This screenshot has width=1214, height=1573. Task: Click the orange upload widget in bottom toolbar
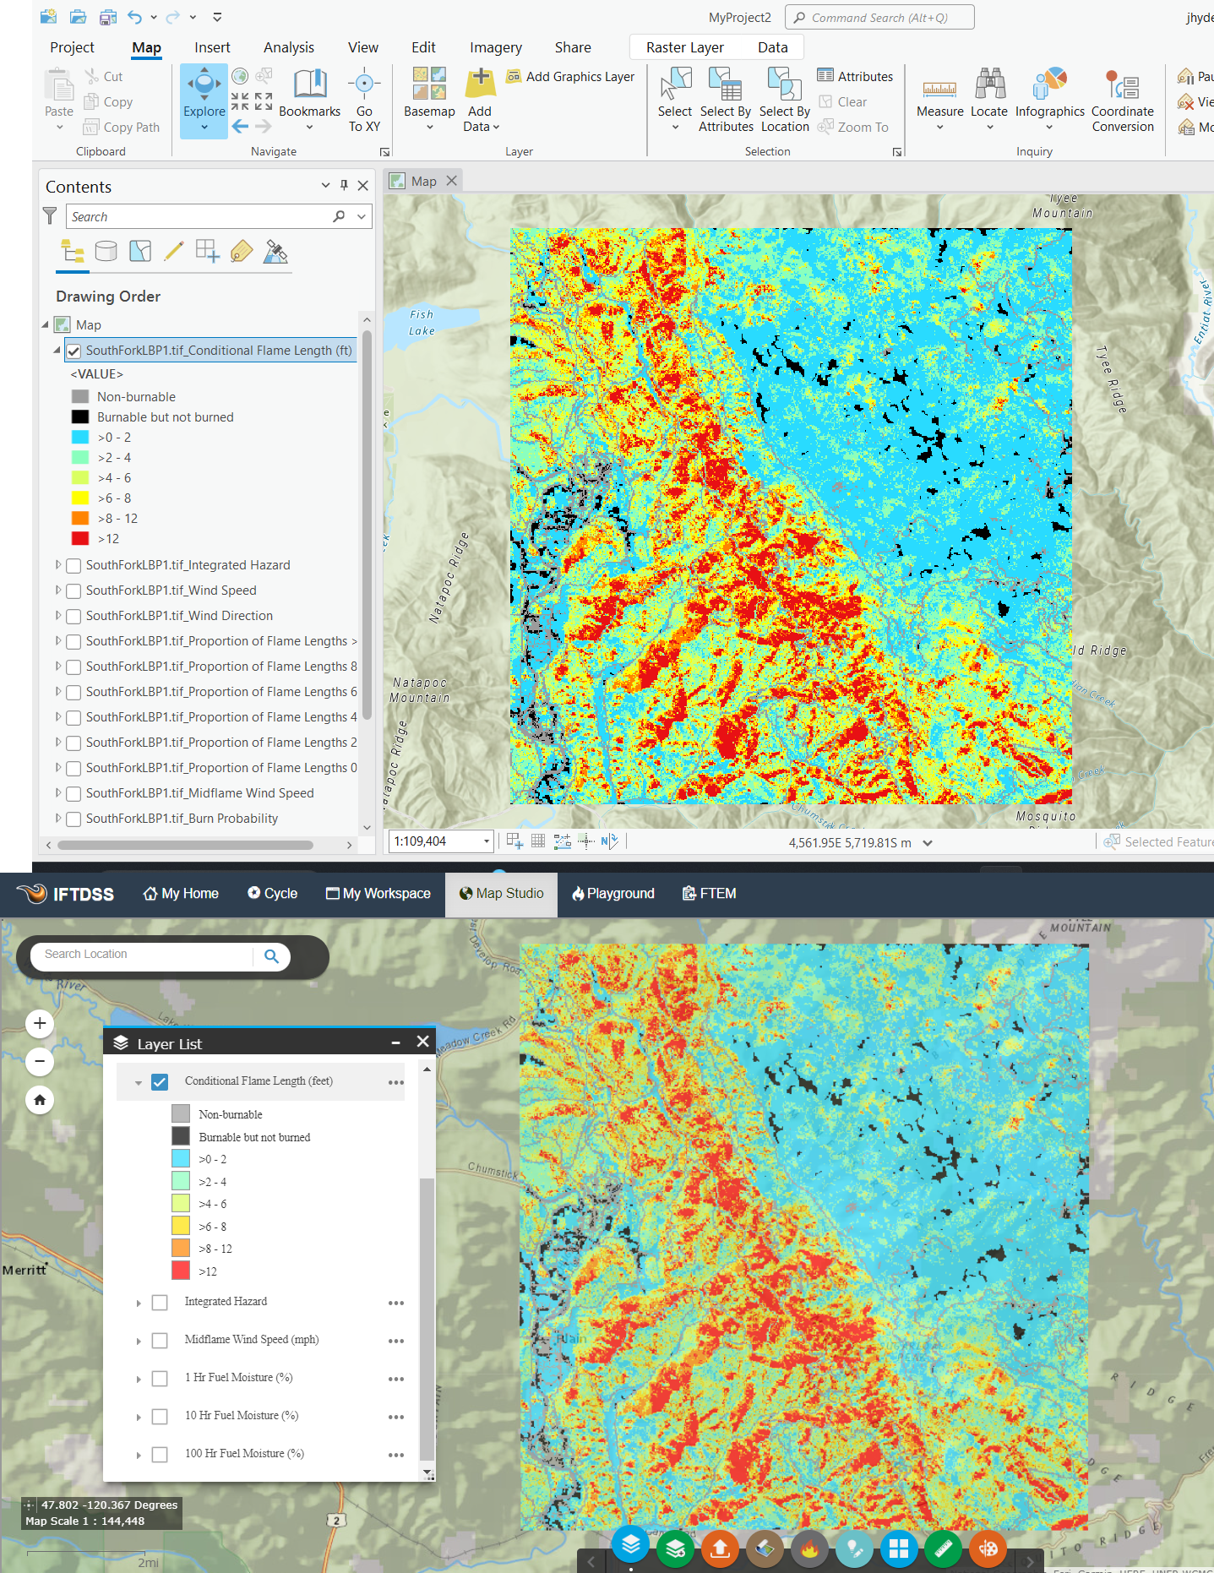click(720, 1549)
